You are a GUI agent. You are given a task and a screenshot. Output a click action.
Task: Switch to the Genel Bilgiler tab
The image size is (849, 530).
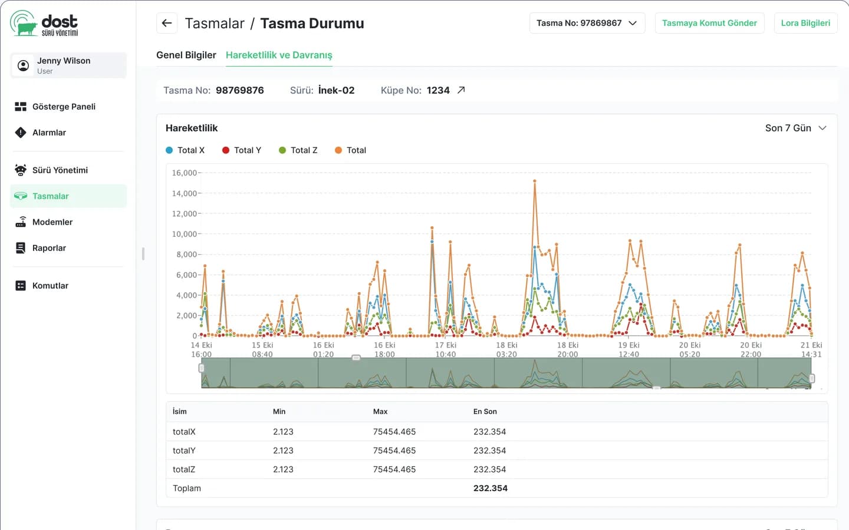pos(186,55)
